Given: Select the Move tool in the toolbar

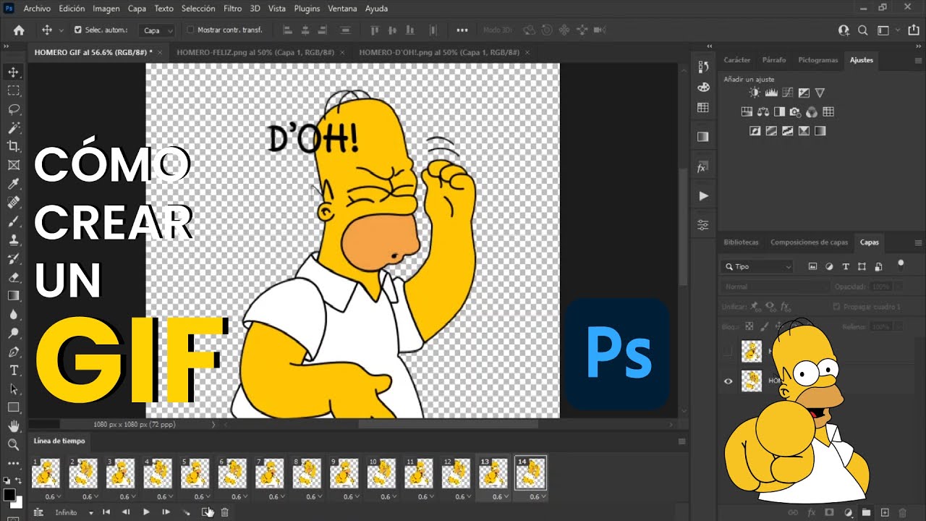Looking at the screenshot, I should coord(13,72).
